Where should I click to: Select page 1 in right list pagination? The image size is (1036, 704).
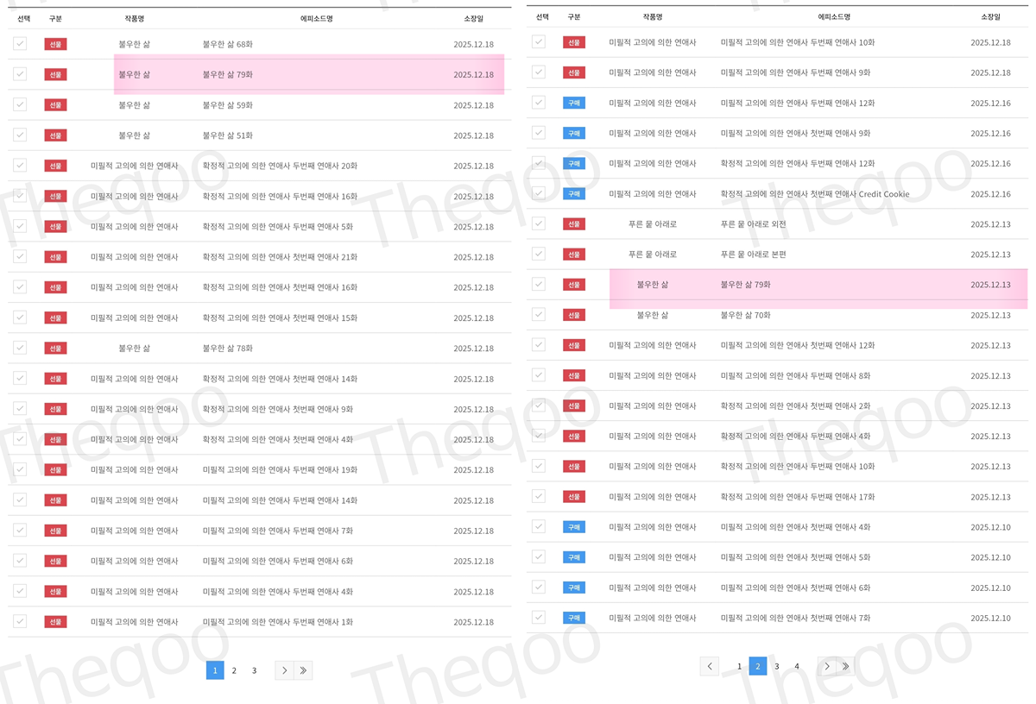[739, 666]
